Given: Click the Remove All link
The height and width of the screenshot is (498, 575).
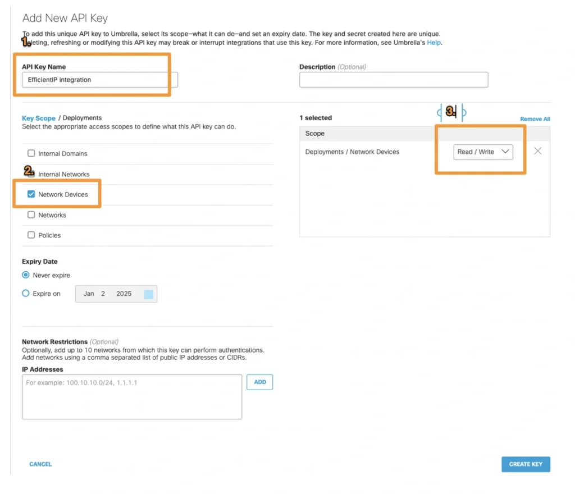Looking at the screenshot, I should 535,119.
